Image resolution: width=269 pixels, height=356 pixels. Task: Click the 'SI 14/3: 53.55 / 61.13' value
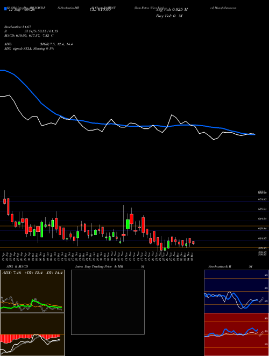coord(41,31)
